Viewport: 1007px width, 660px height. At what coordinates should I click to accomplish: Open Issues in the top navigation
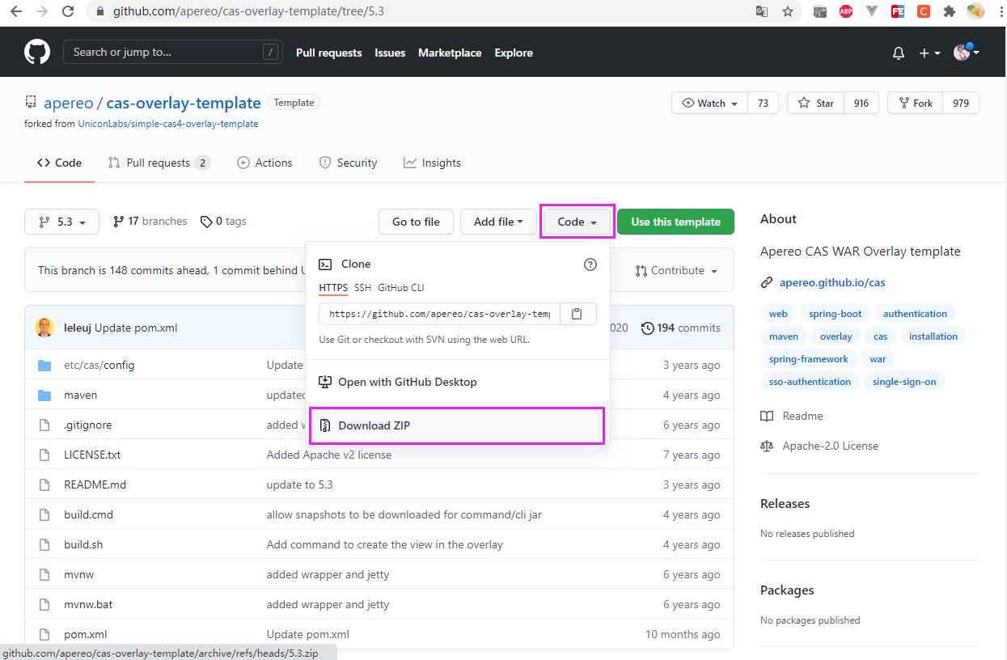click(x=390, y=53)
